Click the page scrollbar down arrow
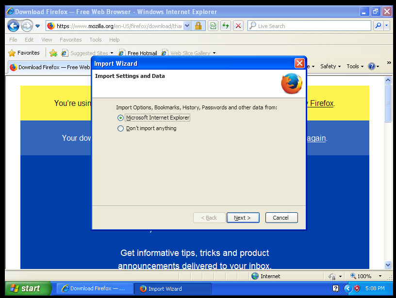Screen dimensions: 396x298 click(x=388, y=265)
